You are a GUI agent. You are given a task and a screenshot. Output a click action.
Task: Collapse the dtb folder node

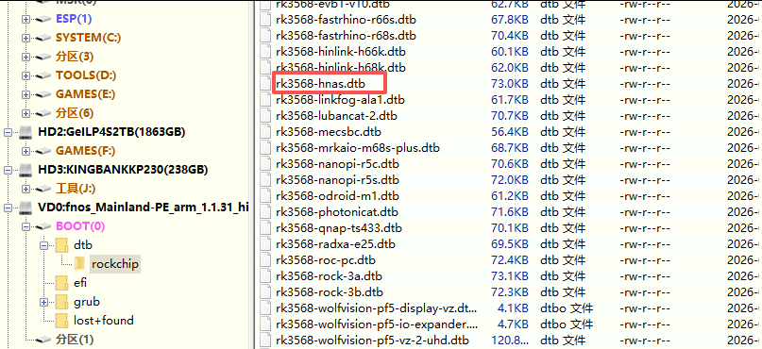[44, 245]
